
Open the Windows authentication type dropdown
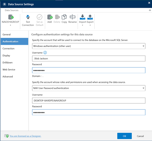tap(89, 46)
